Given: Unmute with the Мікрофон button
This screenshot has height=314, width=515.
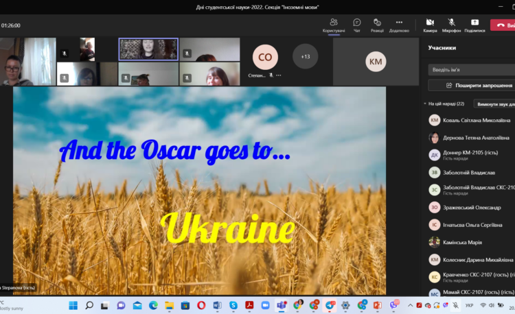Looking at the screenshot, I should pos(451,25).
